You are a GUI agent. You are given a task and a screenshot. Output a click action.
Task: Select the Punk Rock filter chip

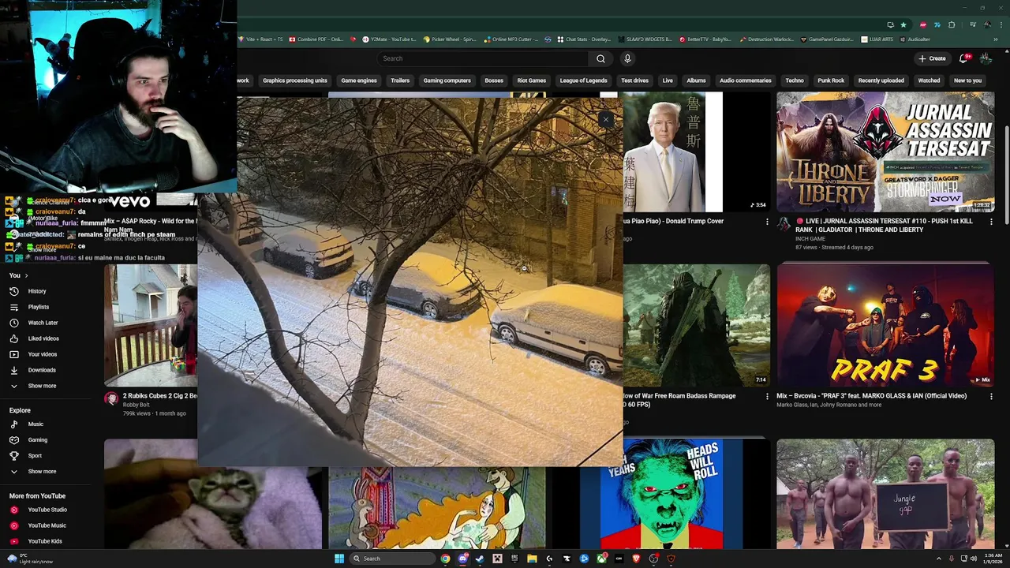pos(831,80)
